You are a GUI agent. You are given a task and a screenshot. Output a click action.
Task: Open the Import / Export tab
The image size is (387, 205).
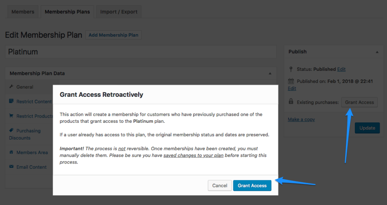119,12
